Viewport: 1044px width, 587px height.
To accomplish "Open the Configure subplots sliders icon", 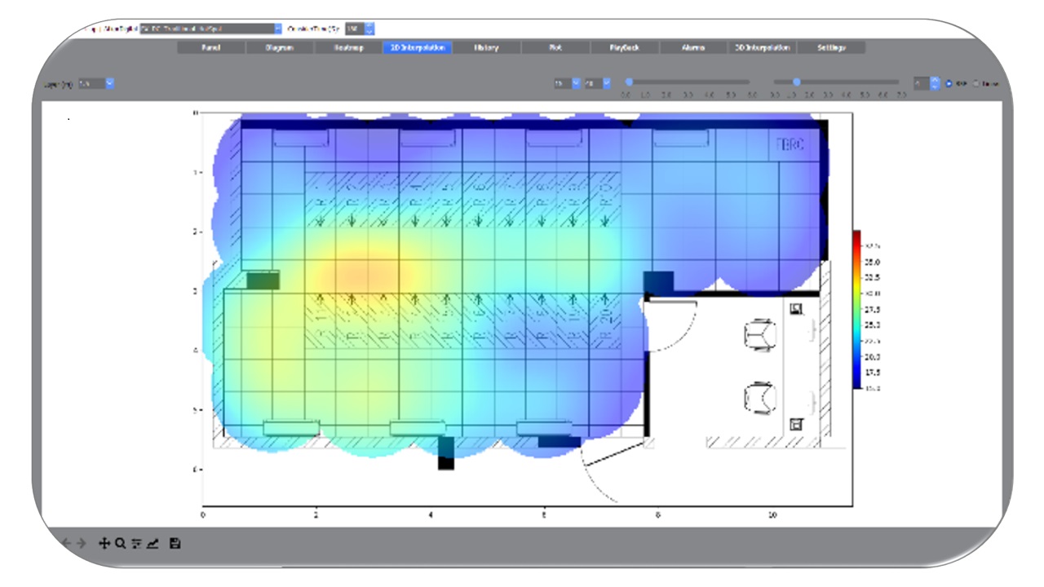I will pos(136,544).
